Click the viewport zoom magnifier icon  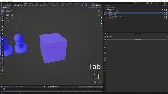102,18
